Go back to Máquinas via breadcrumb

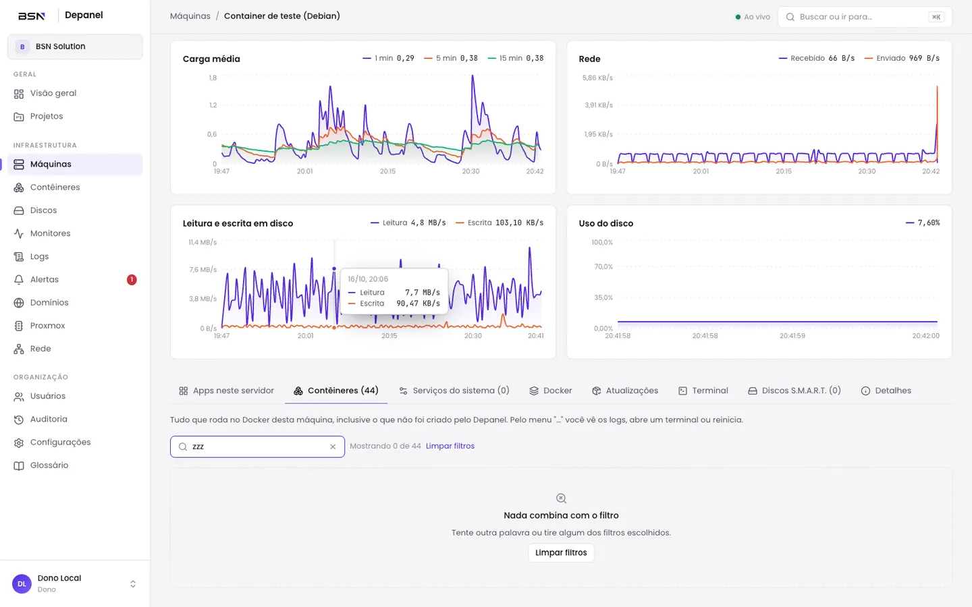190,16
